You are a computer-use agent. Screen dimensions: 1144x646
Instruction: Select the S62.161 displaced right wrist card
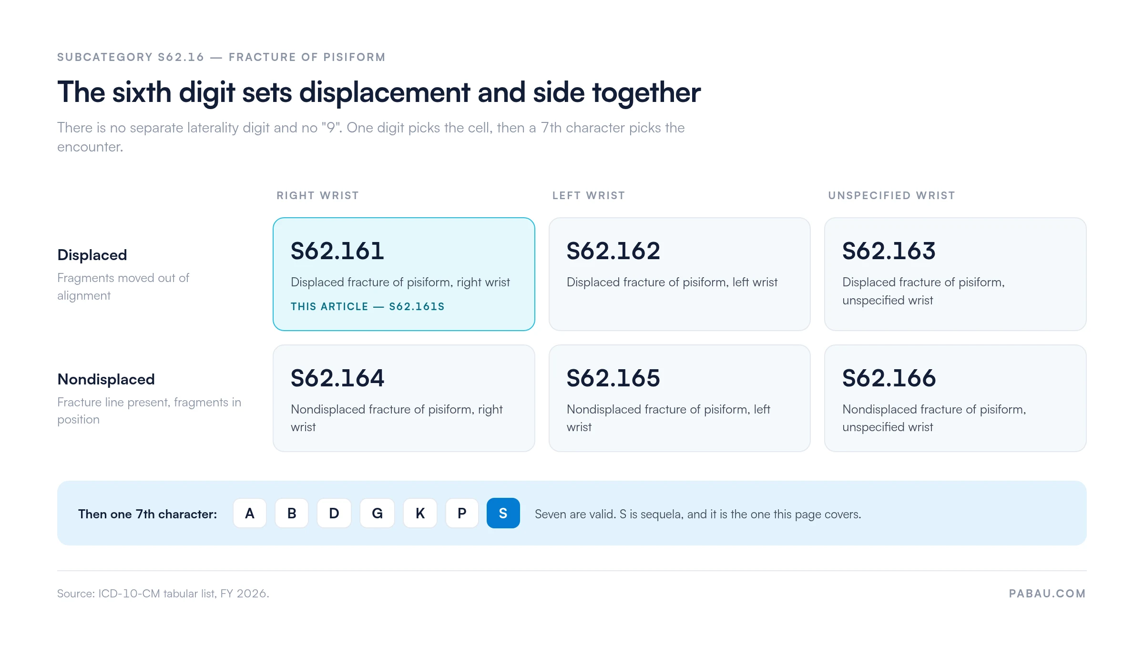(404, 274)
